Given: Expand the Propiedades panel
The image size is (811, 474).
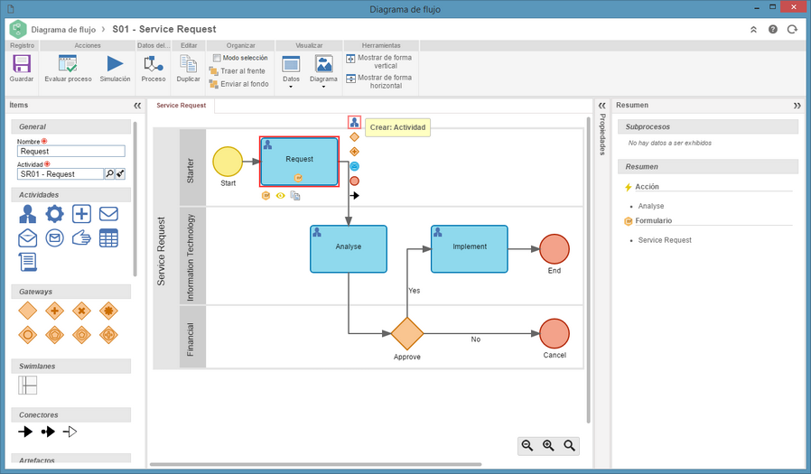Looking at the screenshot, I should coord(601,106).
